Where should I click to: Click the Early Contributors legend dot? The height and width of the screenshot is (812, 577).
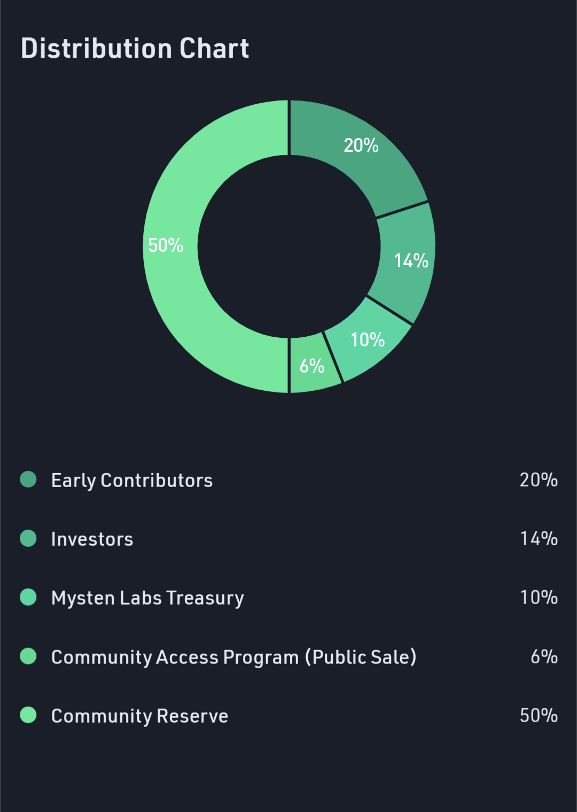point(28,479)
